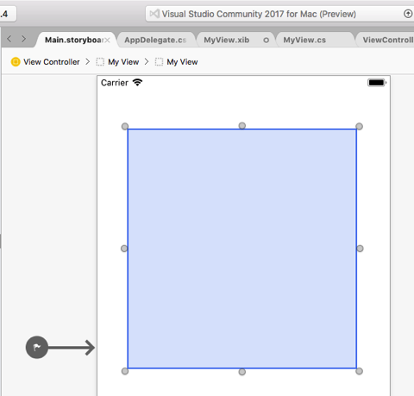Expand the chevron after View Controller breadcrumb

point(88,62)
